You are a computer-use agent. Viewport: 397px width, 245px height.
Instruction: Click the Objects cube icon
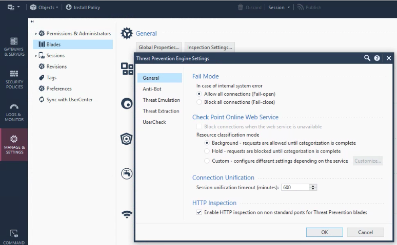pyautogui.click(x=33, y=7)
